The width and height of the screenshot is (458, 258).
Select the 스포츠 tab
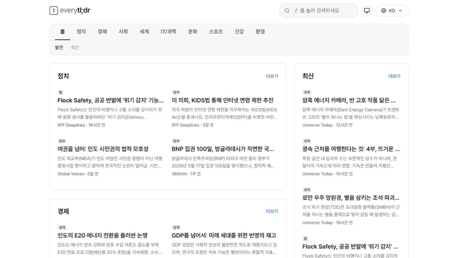tap(216, 32)
